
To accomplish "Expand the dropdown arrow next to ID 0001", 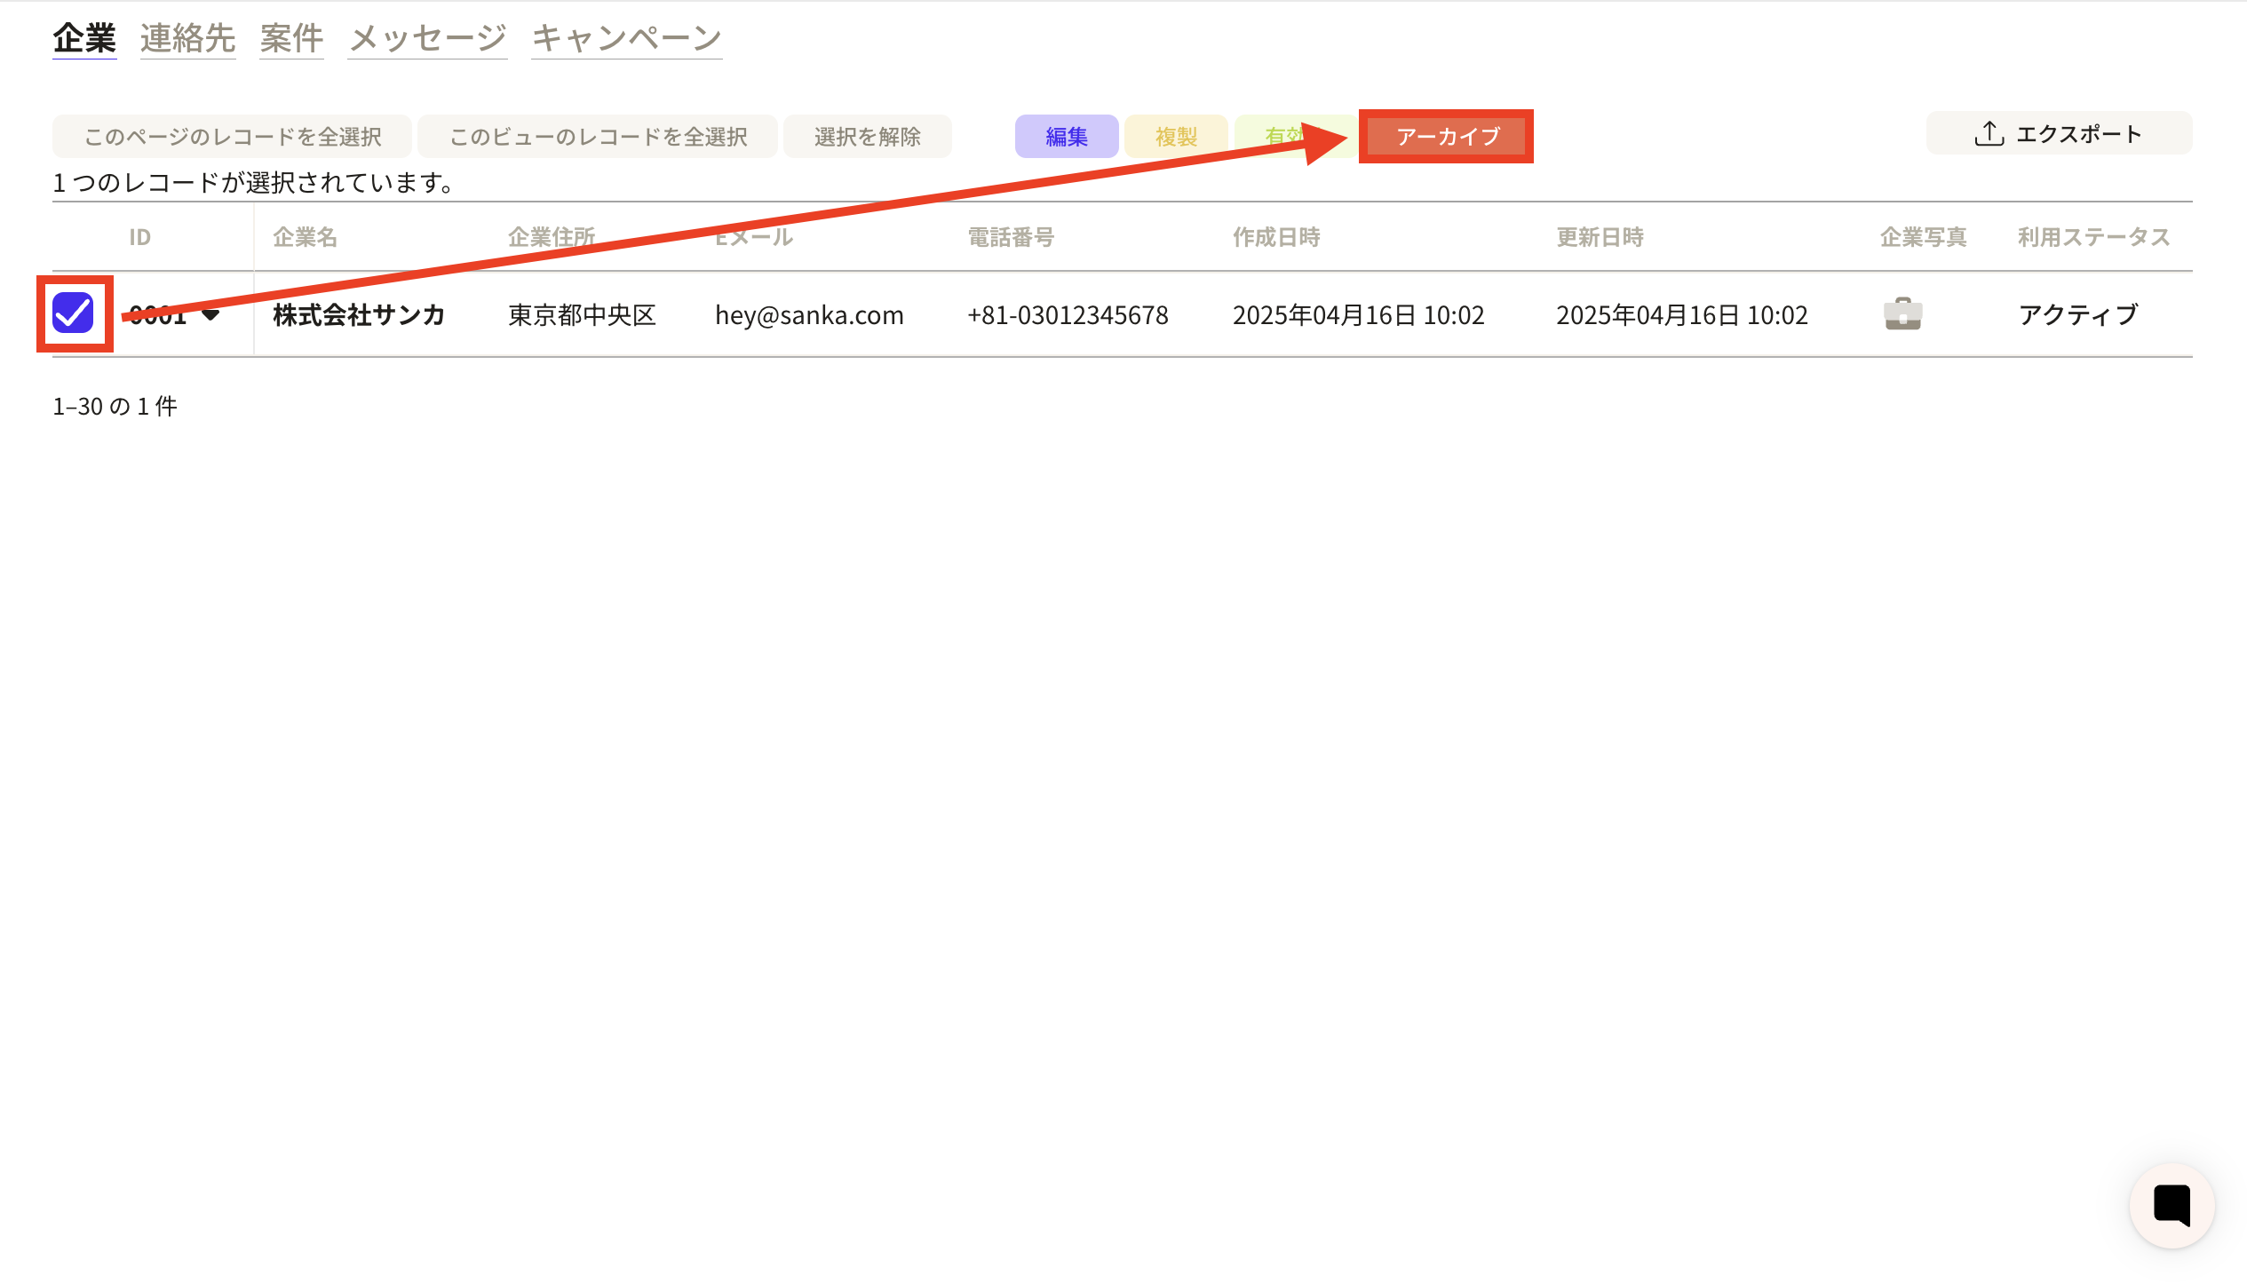I will click(x=210, y=315).
